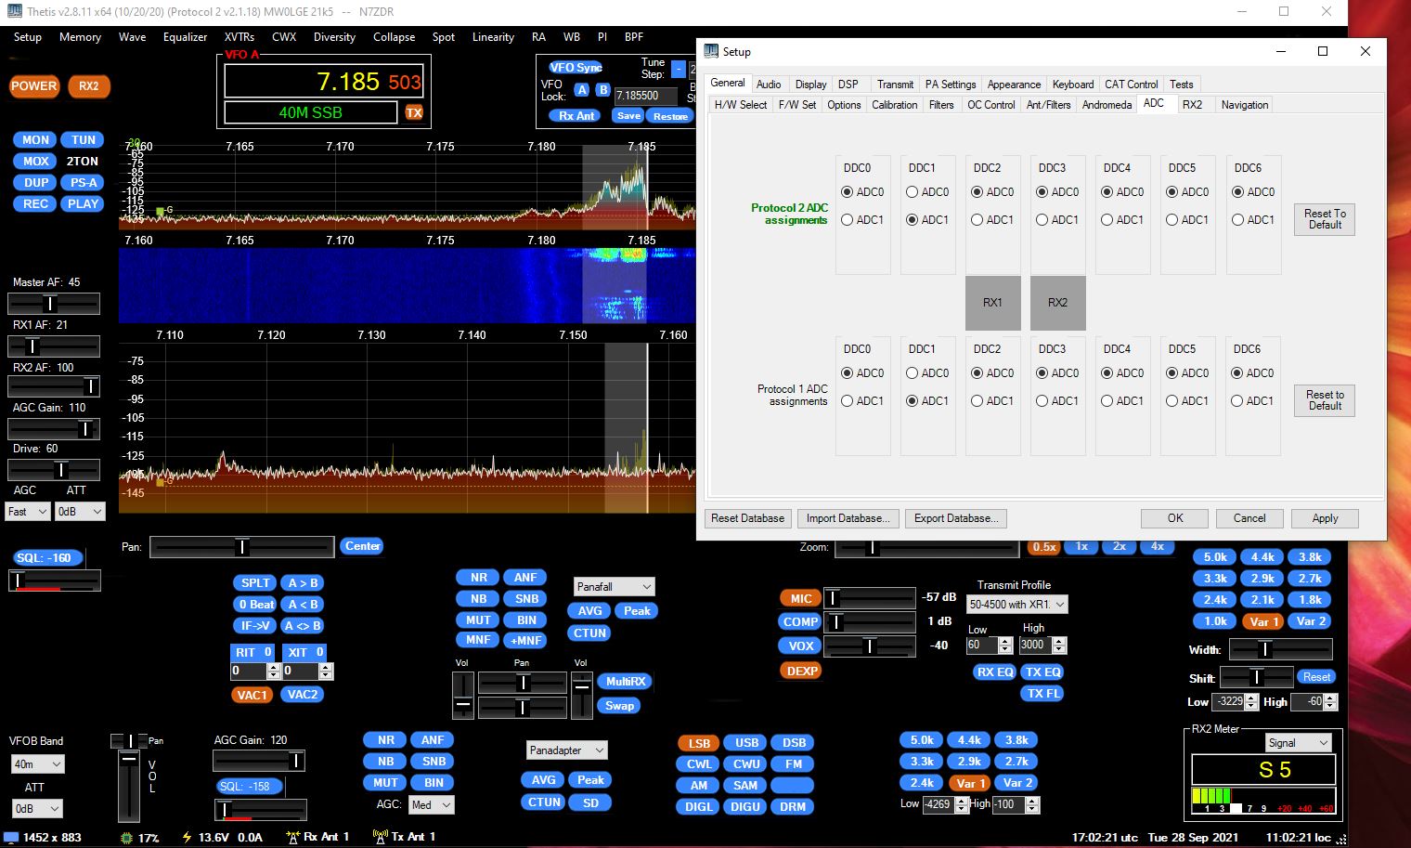Click the VFO A frequency display
The image size is (1411, 848).
(x=324, y=82)
